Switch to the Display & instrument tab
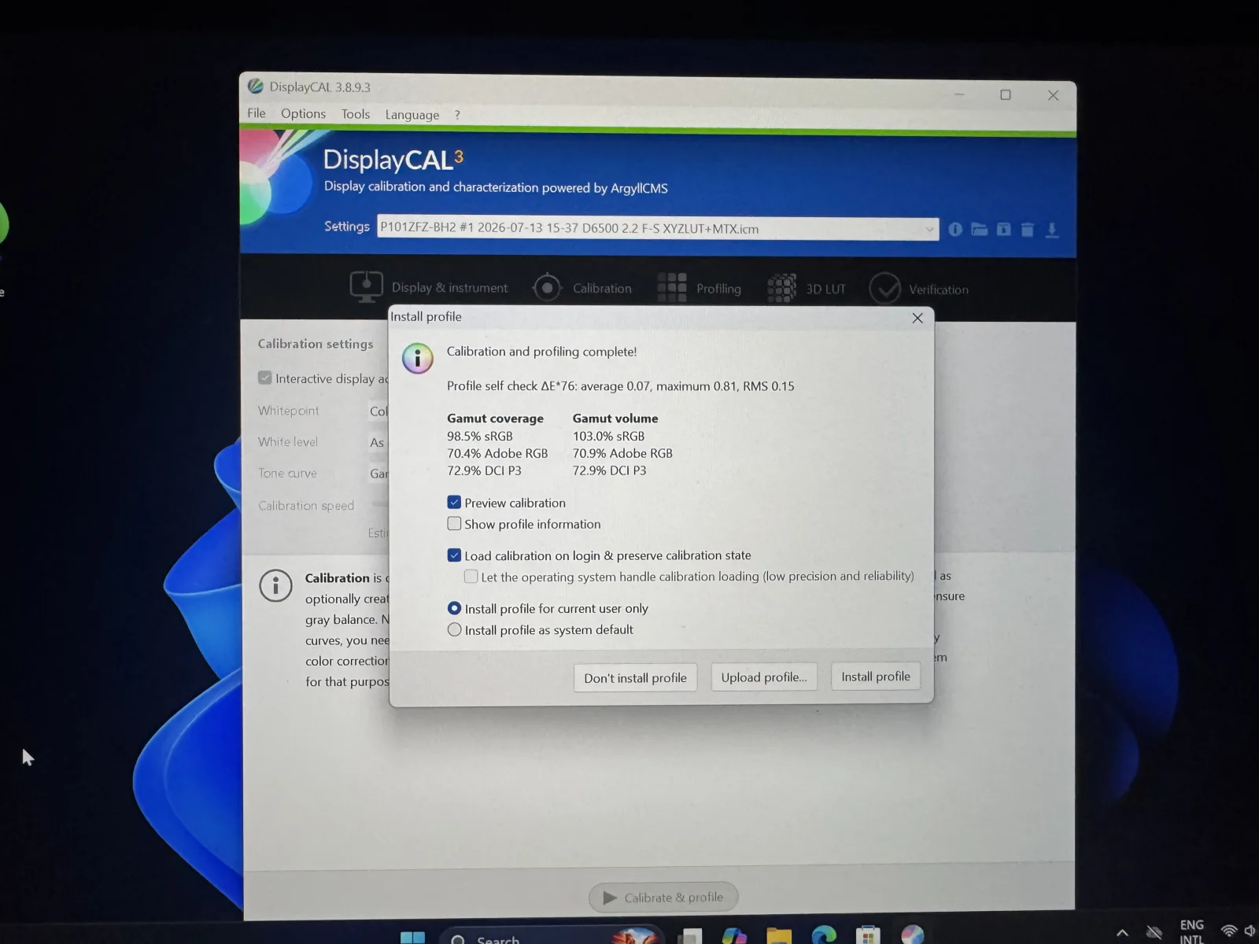This screenshot has height=944, width=1259. [x=429, y=287]
